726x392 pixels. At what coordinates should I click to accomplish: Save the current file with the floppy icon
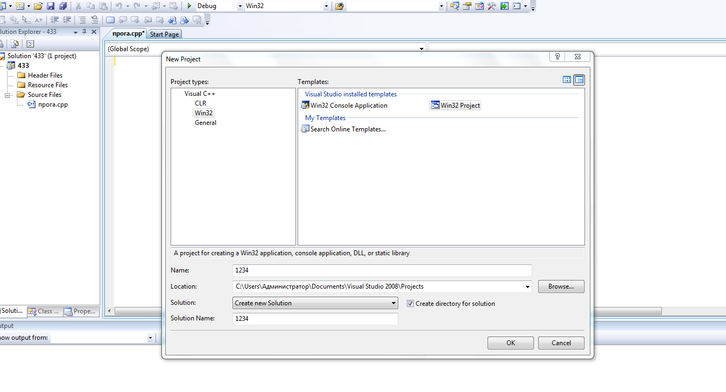coord(51,6)
